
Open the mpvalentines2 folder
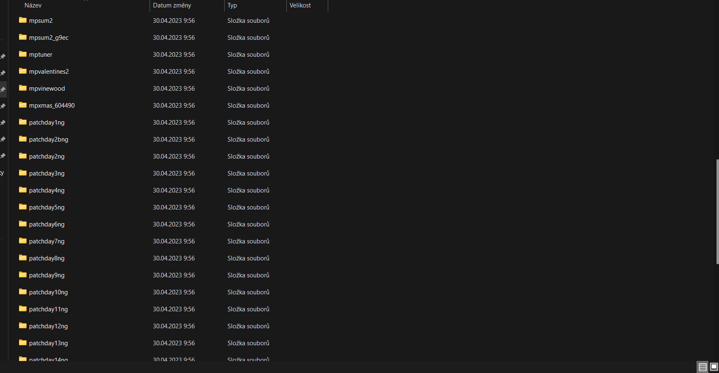48,71
